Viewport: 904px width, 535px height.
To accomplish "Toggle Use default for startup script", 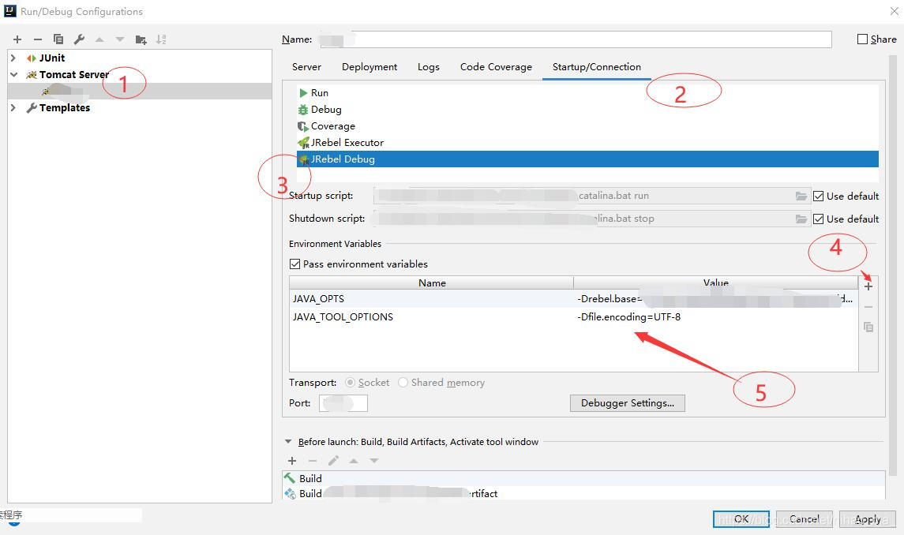I will (818, 196).
